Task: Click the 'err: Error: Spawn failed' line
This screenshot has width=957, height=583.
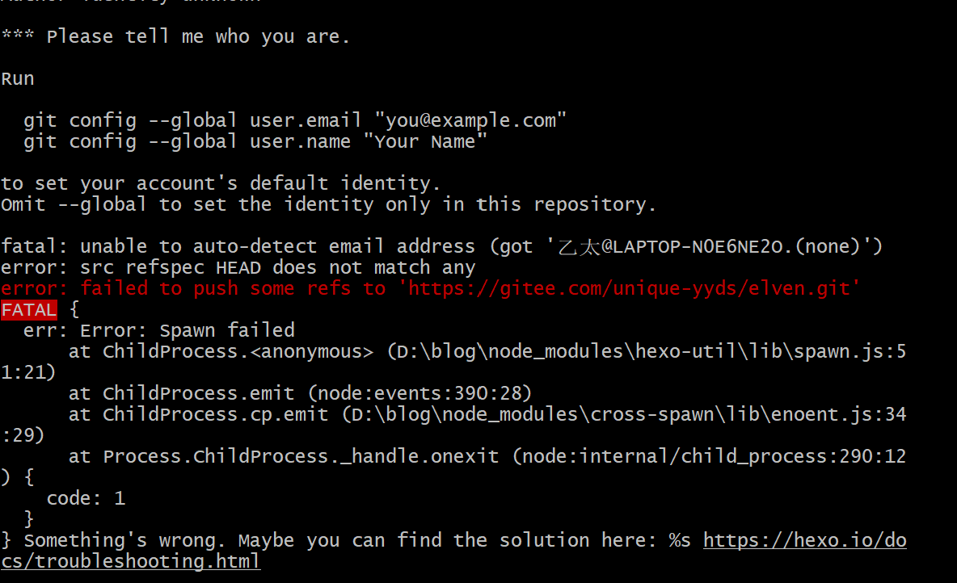Action: point(158,330)
